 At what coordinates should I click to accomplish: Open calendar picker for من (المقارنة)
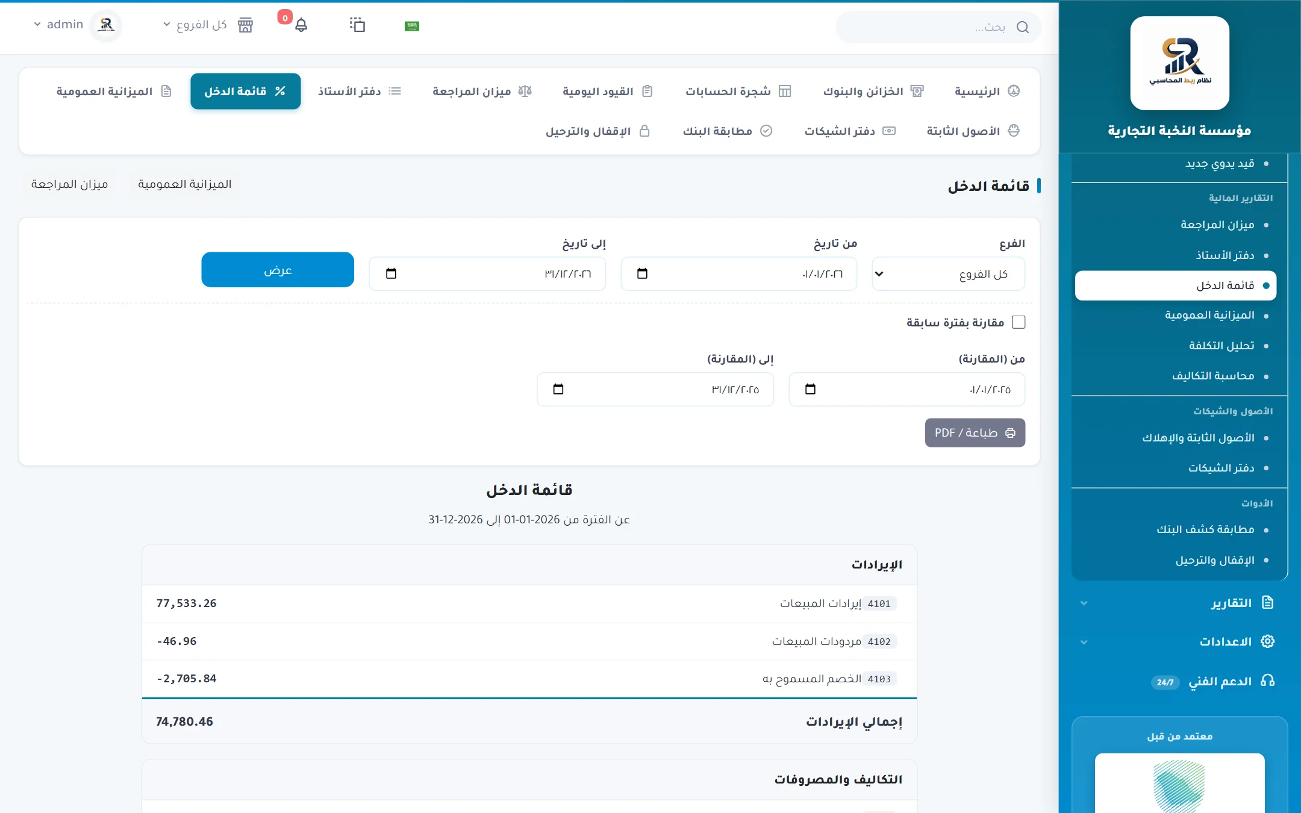(x=810, y=389)
